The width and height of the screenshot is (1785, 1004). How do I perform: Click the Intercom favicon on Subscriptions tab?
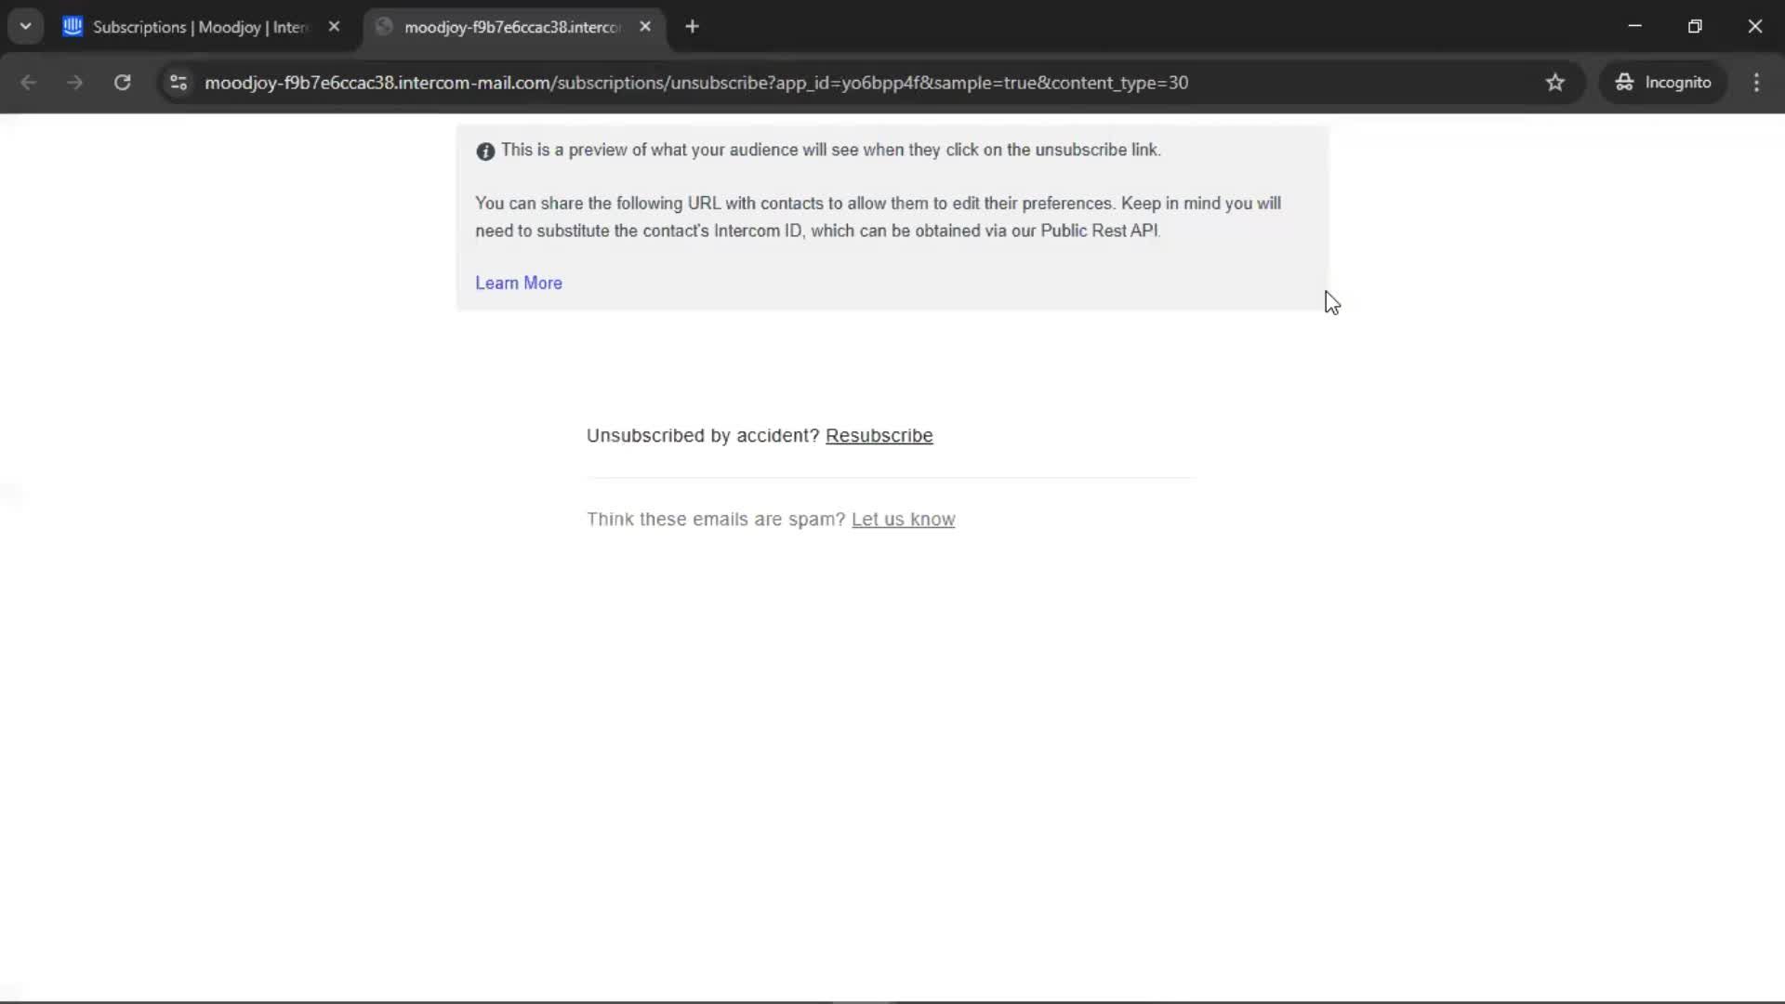pos(73,27)
